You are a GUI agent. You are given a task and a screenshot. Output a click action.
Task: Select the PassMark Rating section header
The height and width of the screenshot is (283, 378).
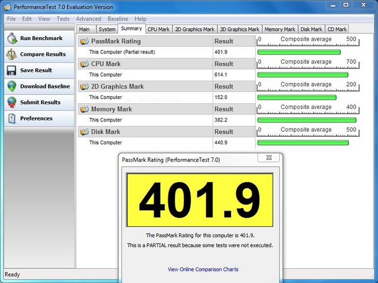167,41
